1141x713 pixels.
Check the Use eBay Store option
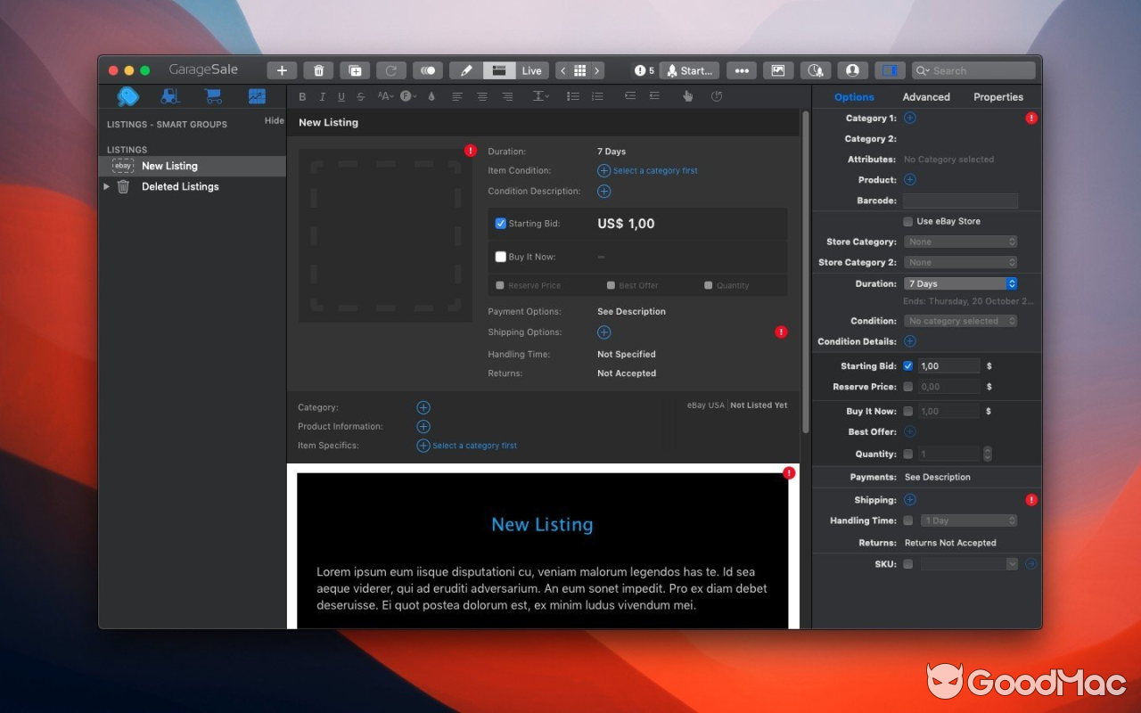[x=907, y=221]
